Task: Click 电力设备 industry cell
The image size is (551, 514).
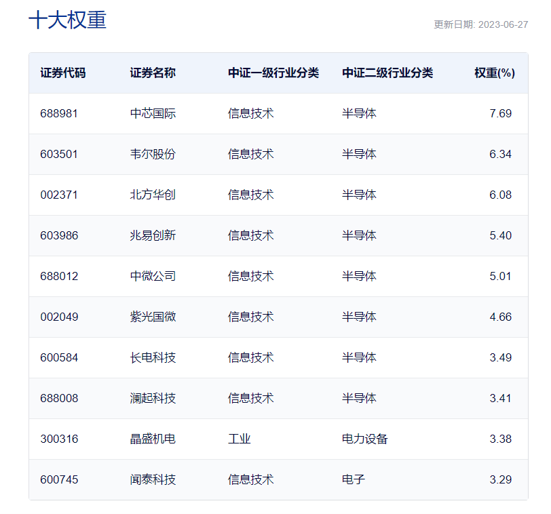Action: tap(365, 439)
